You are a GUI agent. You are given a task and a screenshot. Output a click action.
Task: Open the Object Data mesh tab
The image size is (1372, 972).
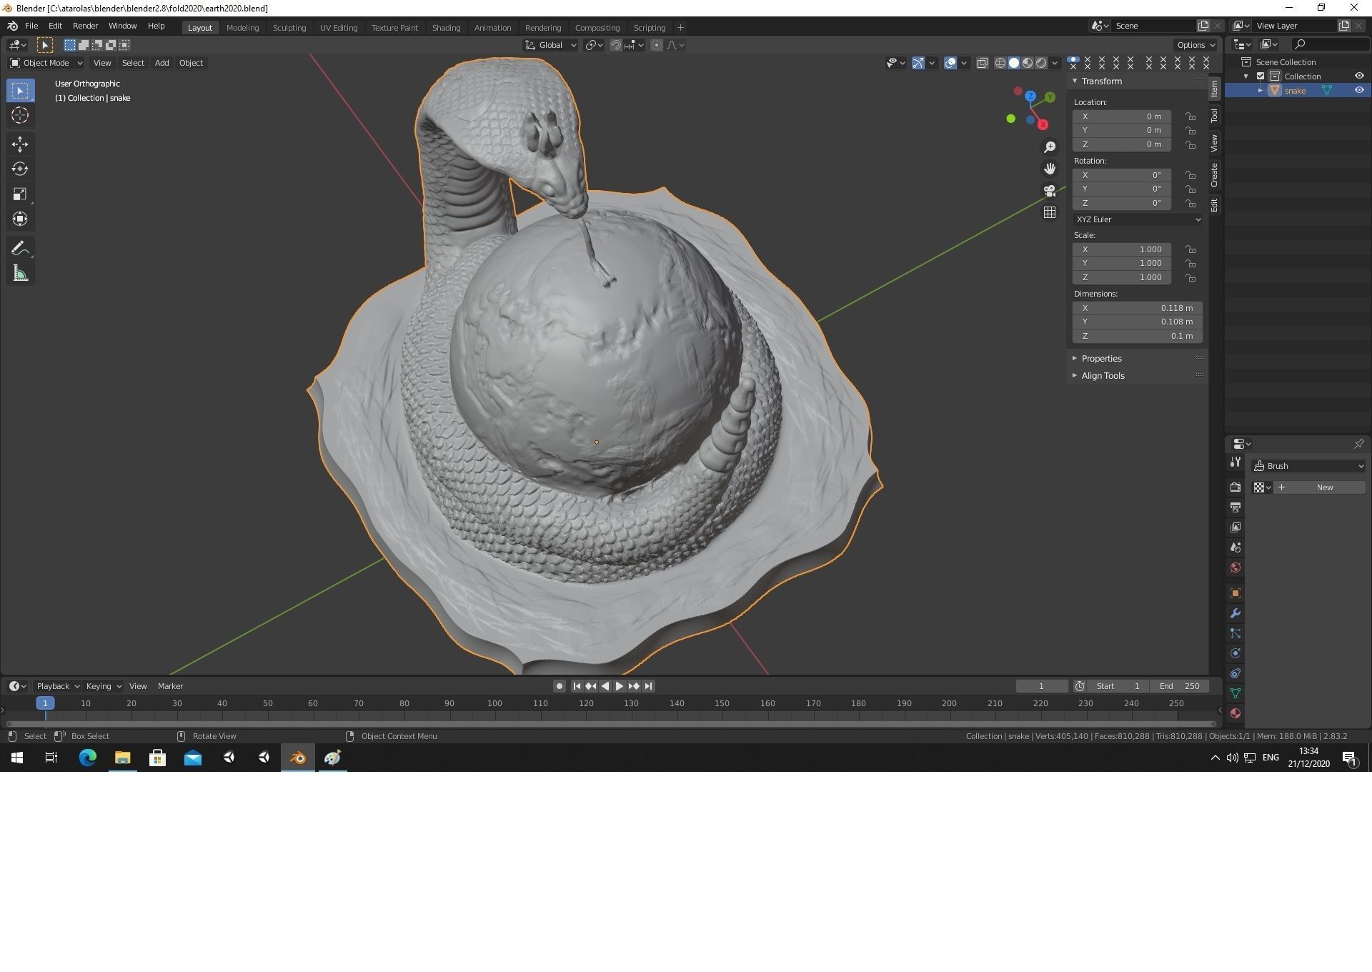coord(1236,693)
